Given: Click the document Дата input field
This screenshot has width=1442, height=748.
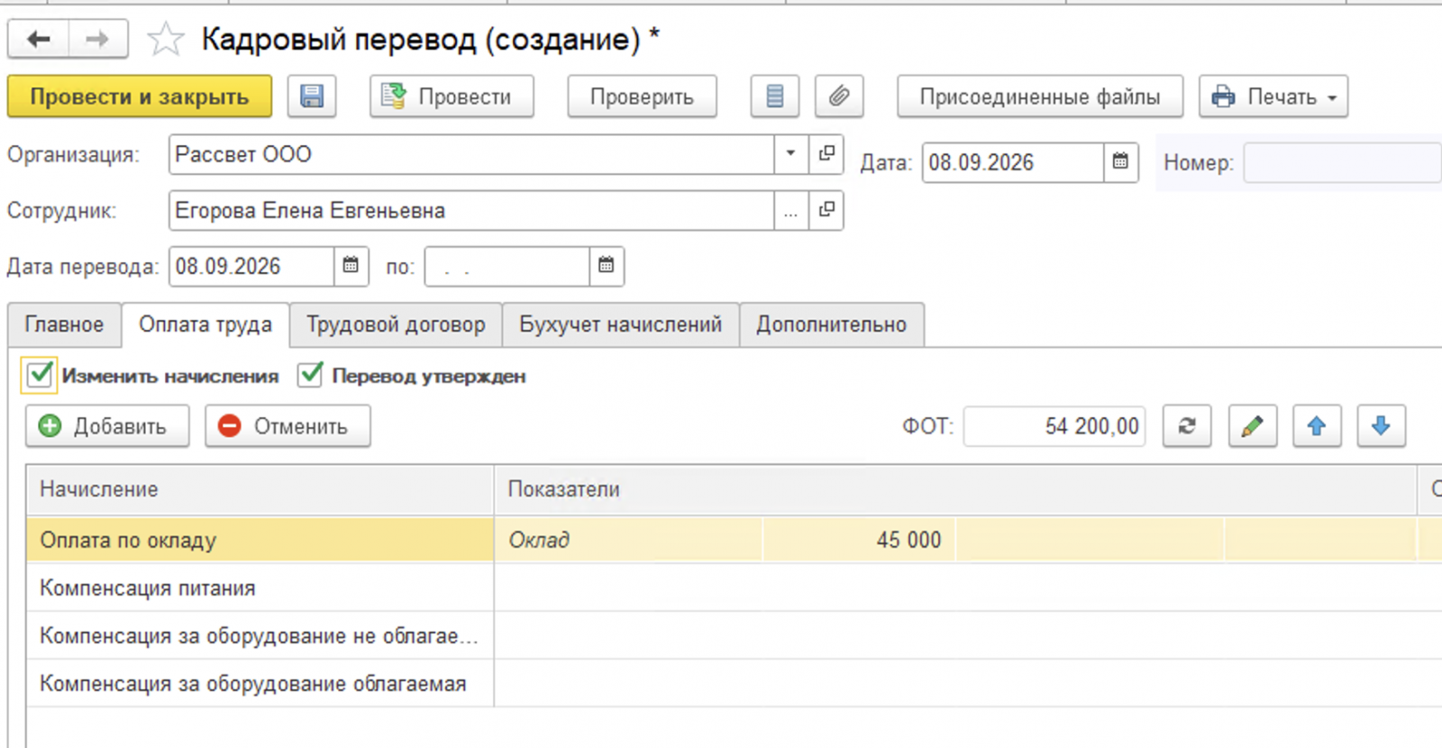Looking at the screenshot, I should coord(1013,162).
